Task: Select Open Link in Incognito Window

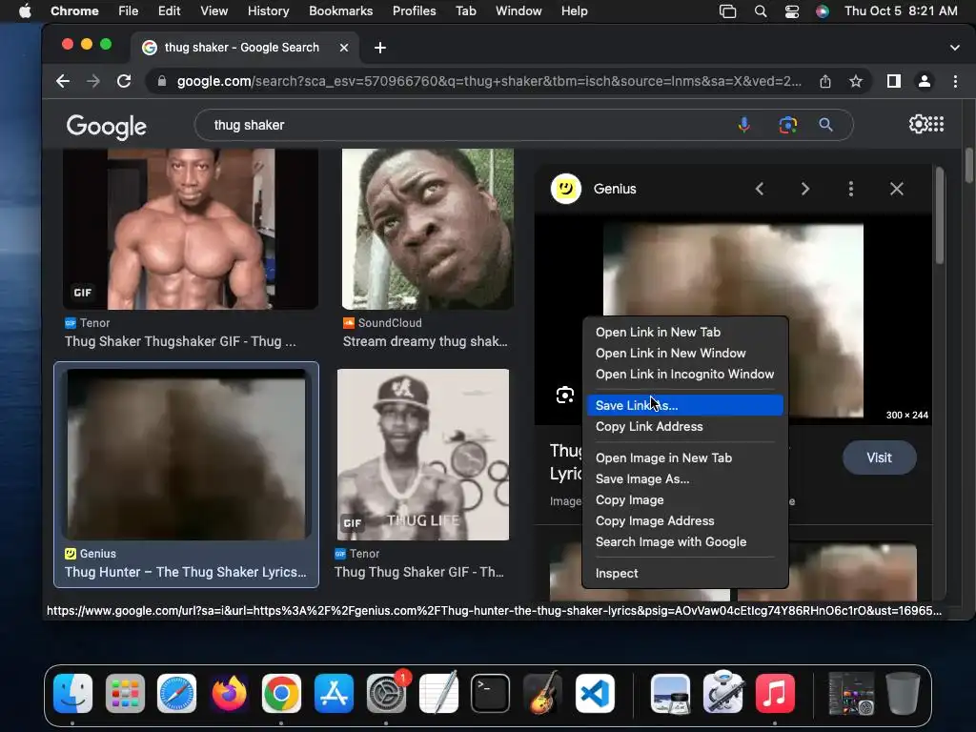Action: pos(684,374)
